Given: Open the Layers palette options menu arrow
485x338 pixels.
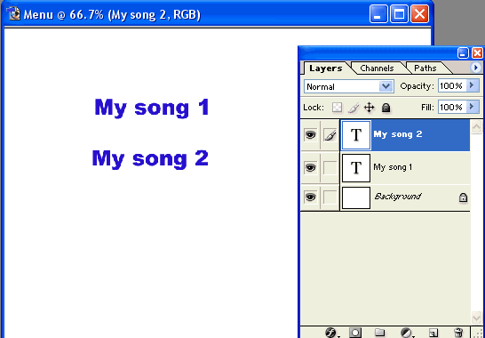Looking at the screenshot, I should click(x=476, y=68).
